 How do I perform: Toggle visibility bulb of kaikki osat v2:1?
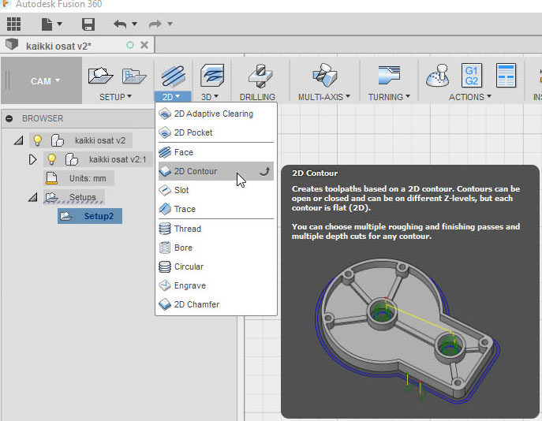click(51, 159)
